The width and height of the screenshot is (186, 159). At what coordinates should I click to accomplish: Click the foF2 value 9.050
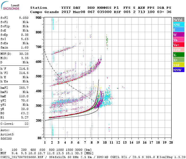click(24, 18)
